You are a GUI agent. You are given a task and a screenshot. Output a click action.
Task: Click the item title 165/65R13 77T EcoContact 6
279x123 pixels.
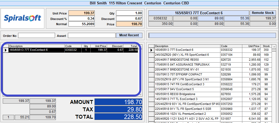click(199, 13)
